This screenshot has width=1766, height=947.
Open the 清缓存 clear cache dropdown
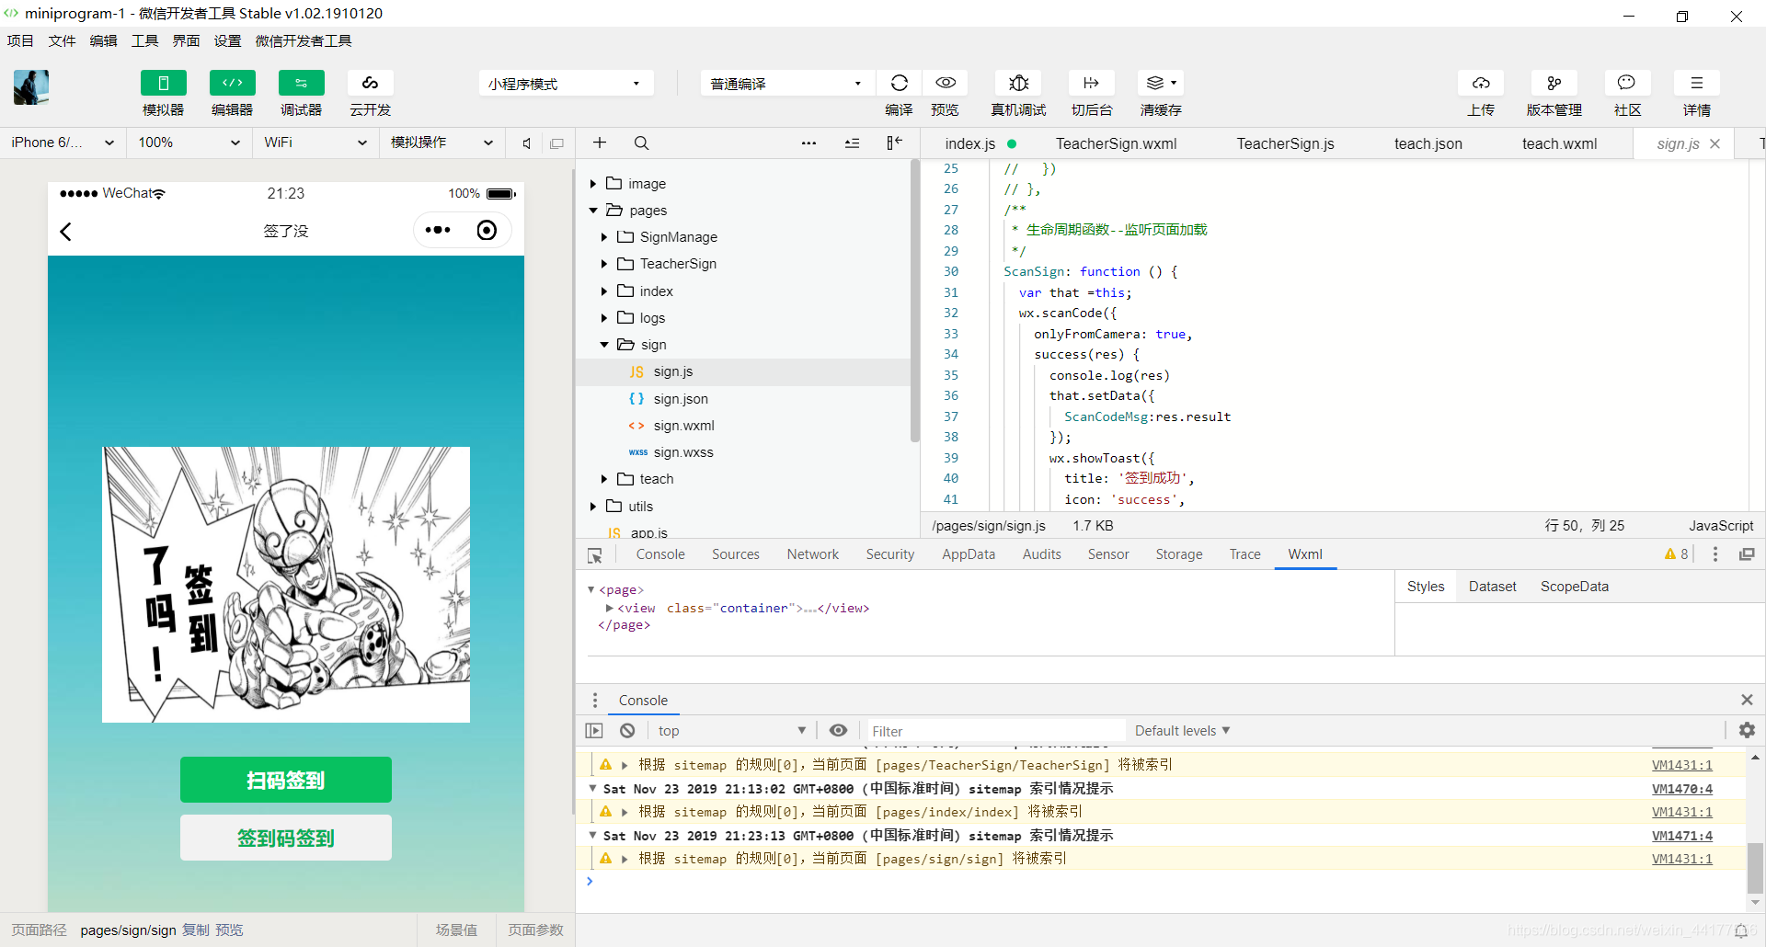pyautogui.click(x=1161, y=83)
